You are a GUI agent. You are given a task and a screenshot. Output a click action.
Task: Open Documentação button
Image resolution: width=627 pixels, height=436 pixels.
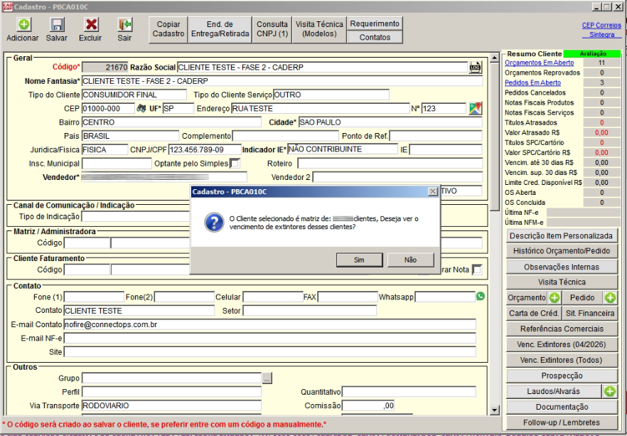point(562,407)
